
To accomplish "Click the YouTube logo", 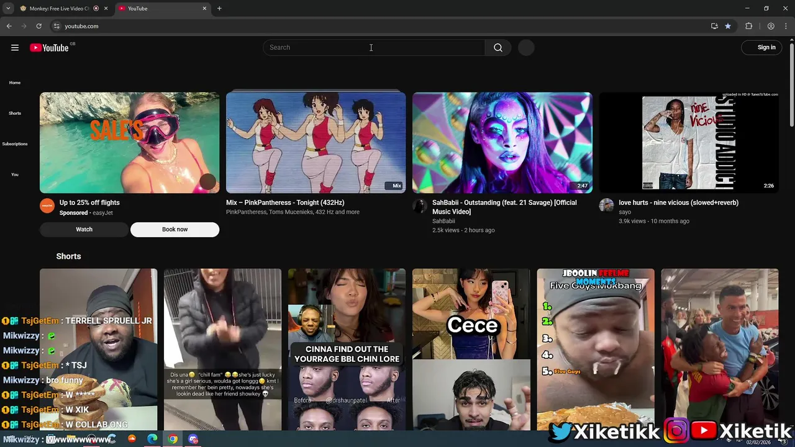I will (x=49, y=48).
